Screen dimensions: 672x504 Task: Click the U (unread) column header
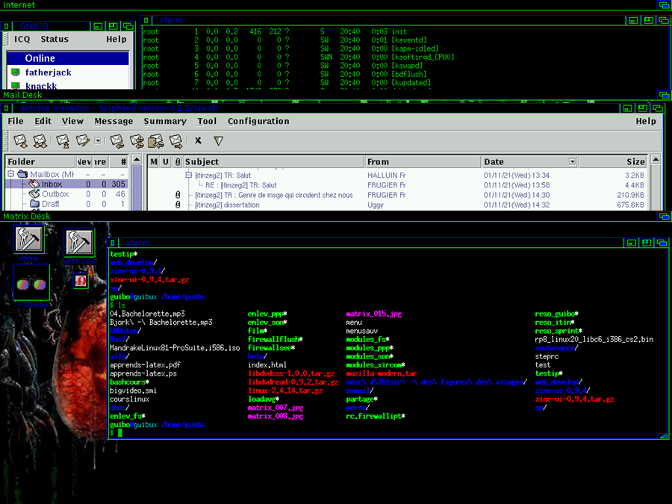(166, 161)
